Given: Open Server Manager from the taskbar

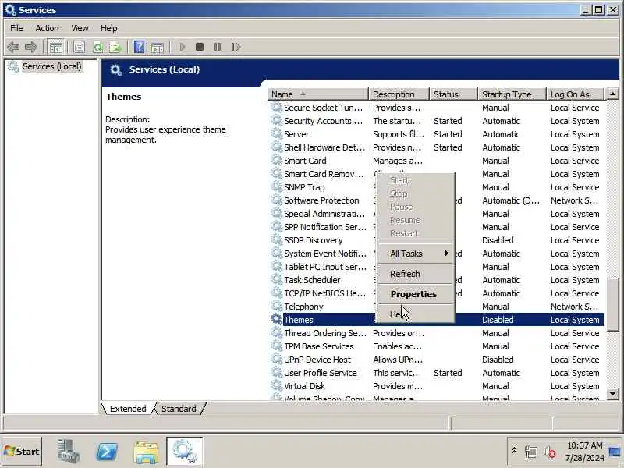Looking at the screenshot, I should click(x=68, y=452).
